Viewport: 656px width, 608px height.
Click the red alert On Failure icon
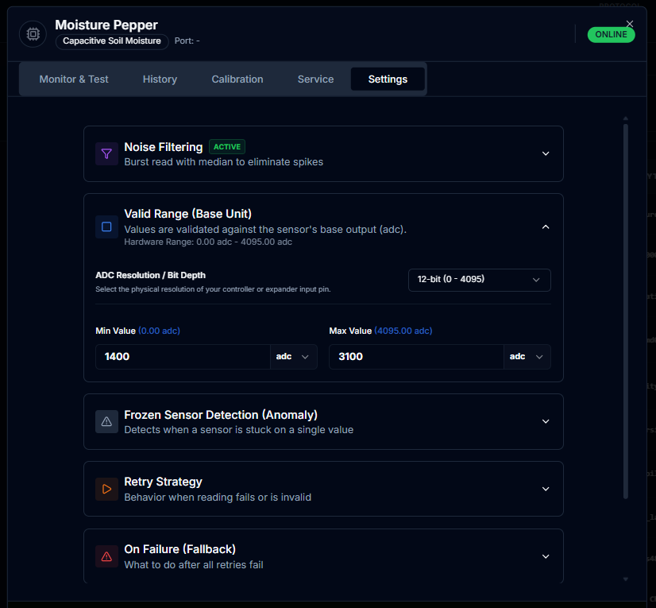click(106, 556)
